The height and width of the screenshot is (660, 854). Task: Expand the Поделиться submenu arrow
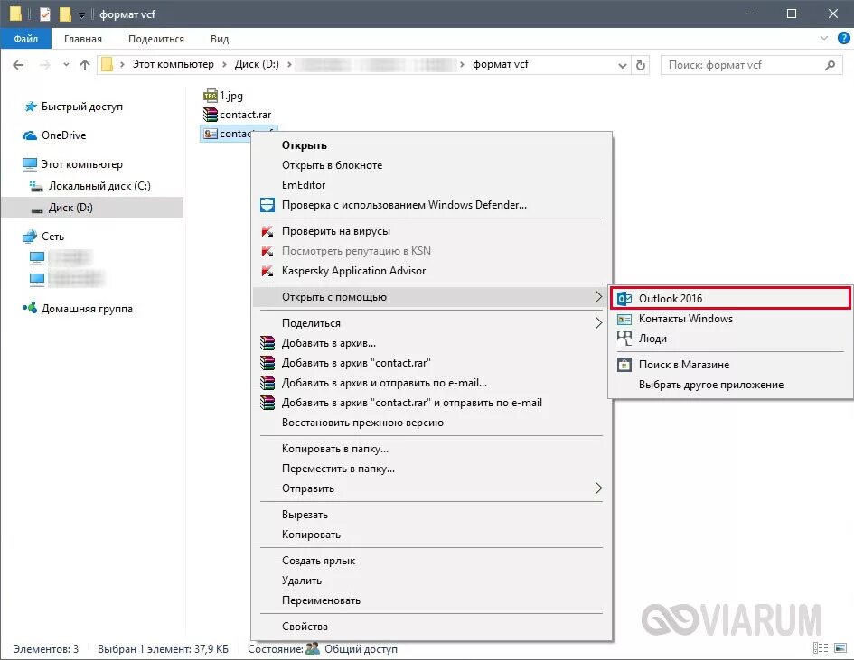coord(598,323)
